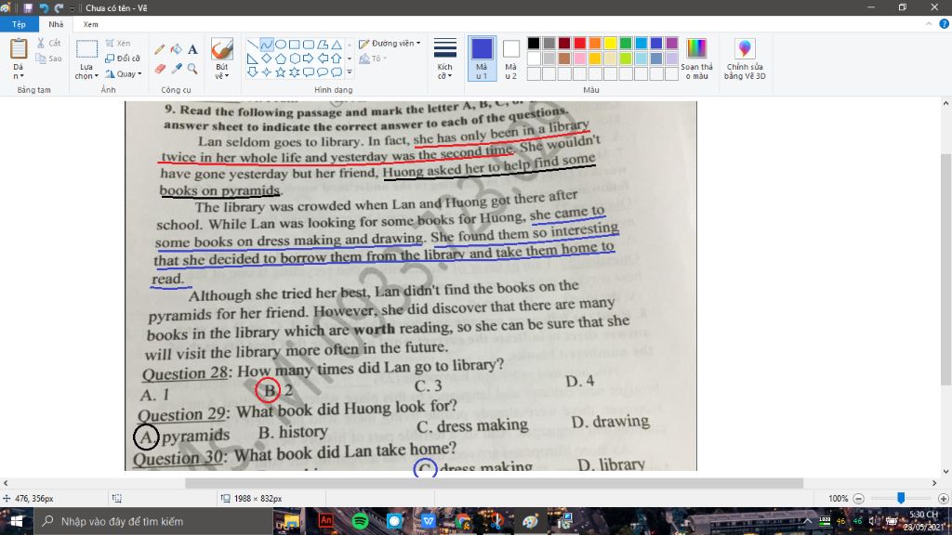Choose the Oval callout shape
Image resolution: width=952 pixels, height=535 pixels.
[x=323, y=72]
